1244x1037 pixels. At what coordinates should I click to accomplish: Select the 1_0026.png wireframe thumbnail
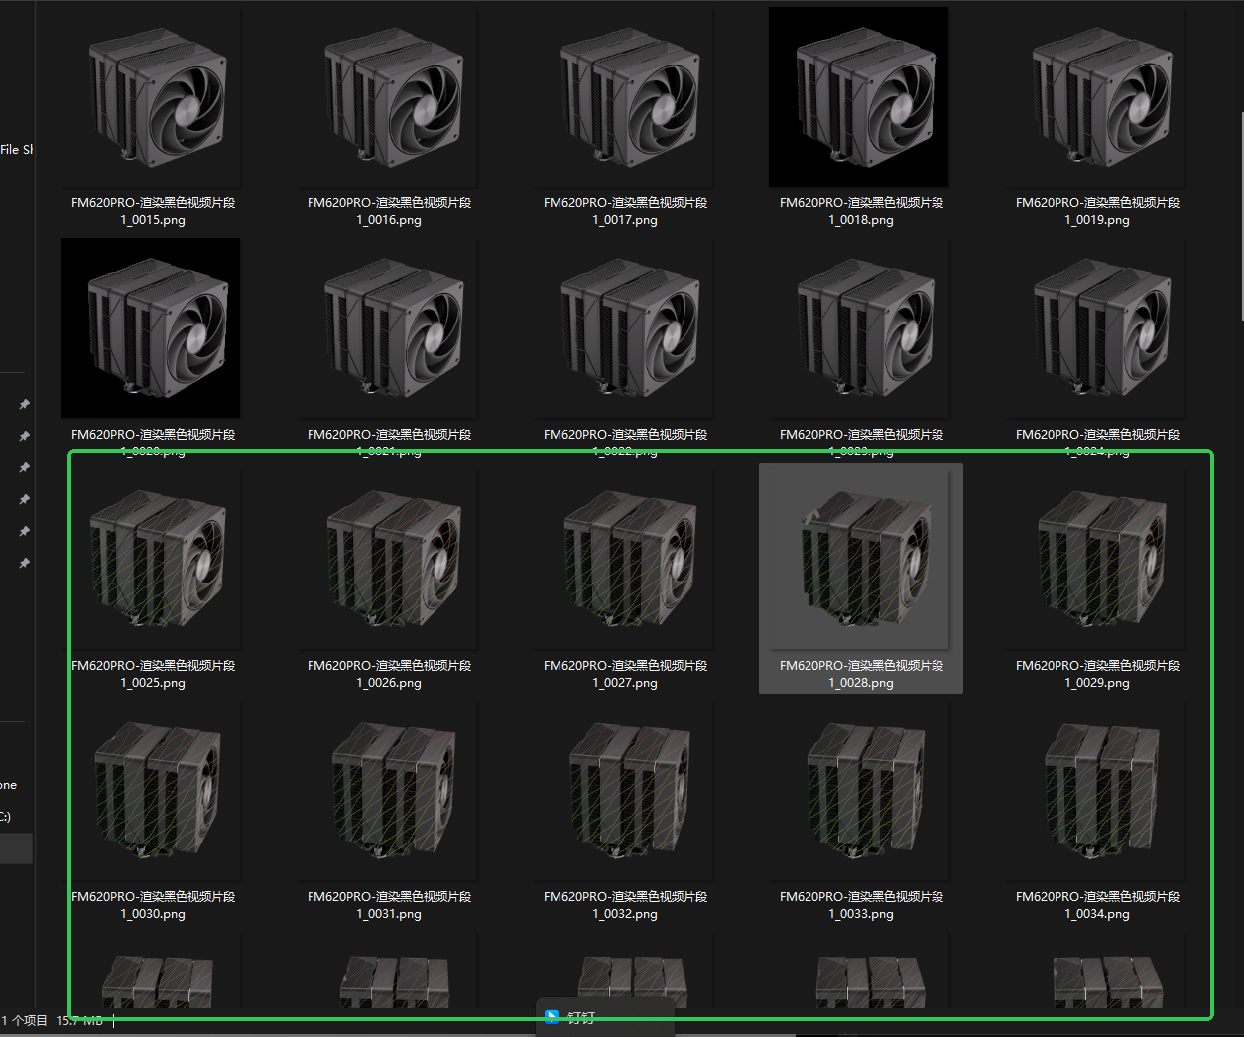coord(386,559)
